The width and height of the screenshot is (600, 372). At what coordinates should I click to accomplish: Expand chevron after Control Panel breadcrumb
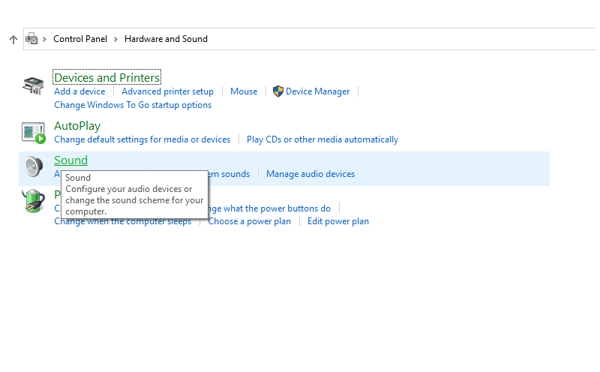115,39
